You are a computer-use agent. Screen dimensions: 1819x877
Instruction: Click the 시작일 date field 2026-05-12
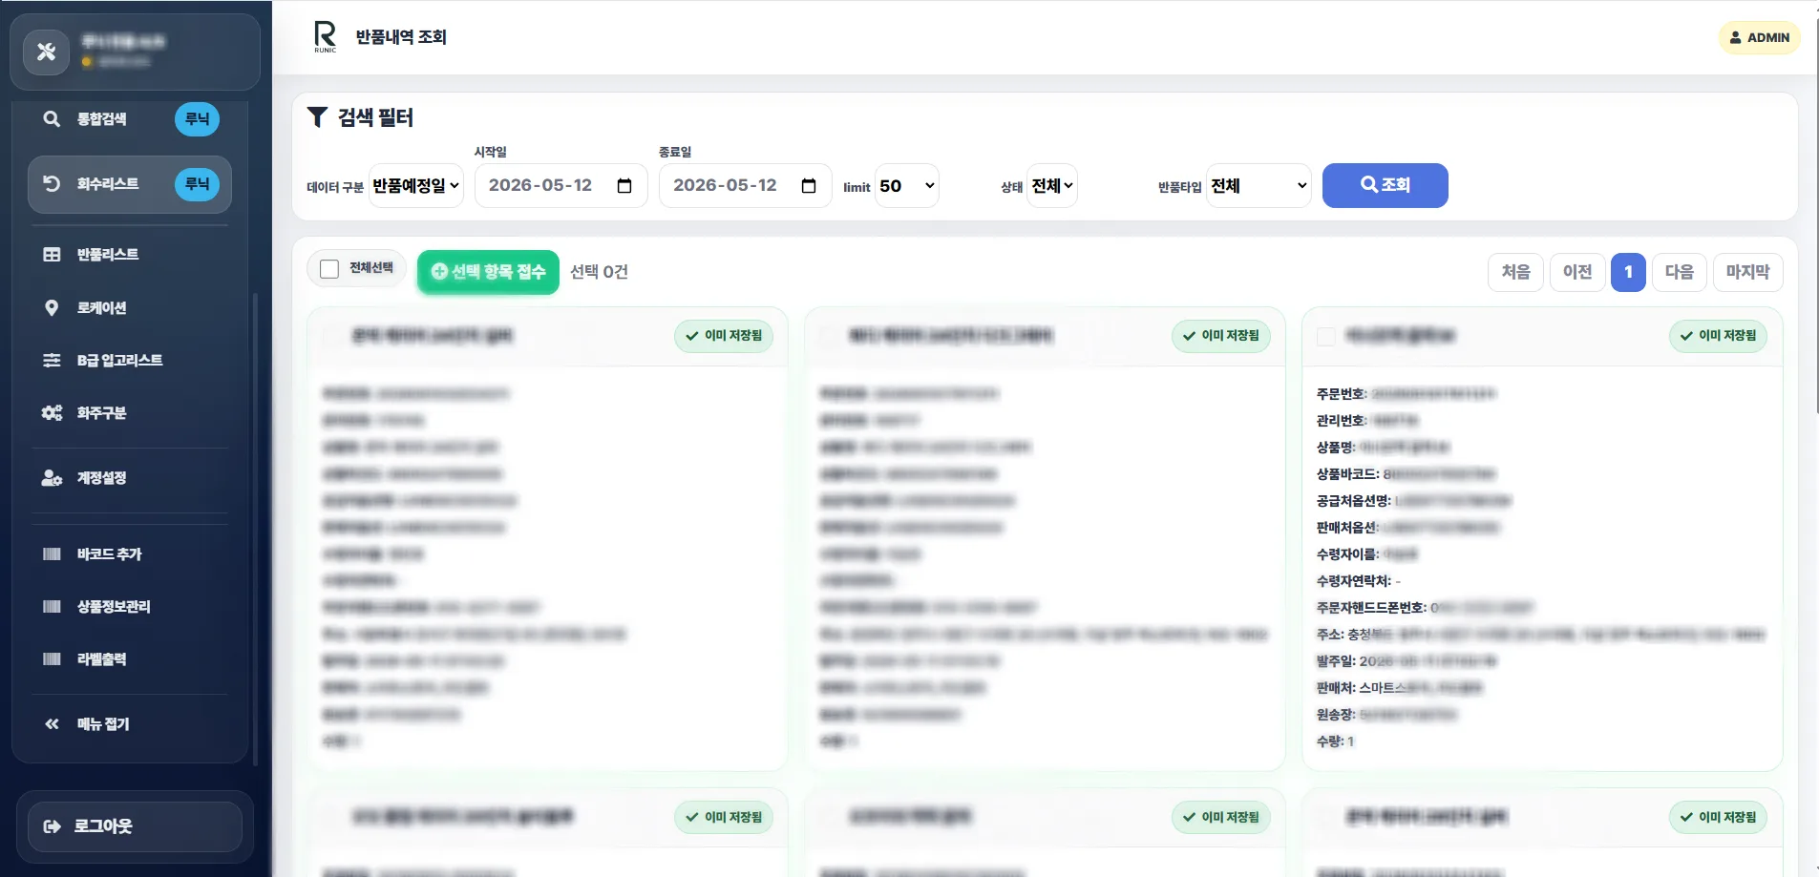(x=561, y=186)
